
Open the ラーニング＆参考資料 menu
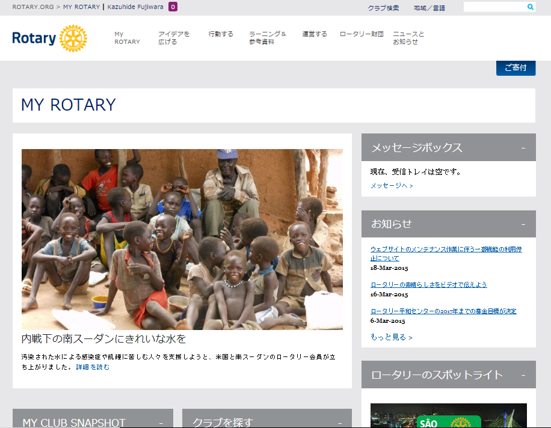click(x=268, y=38)
